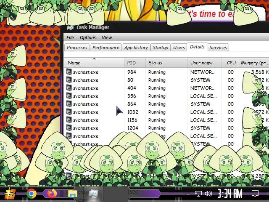269x202 pixels.
Task: Click the Task Manager title bar icon
Action: 70,28
